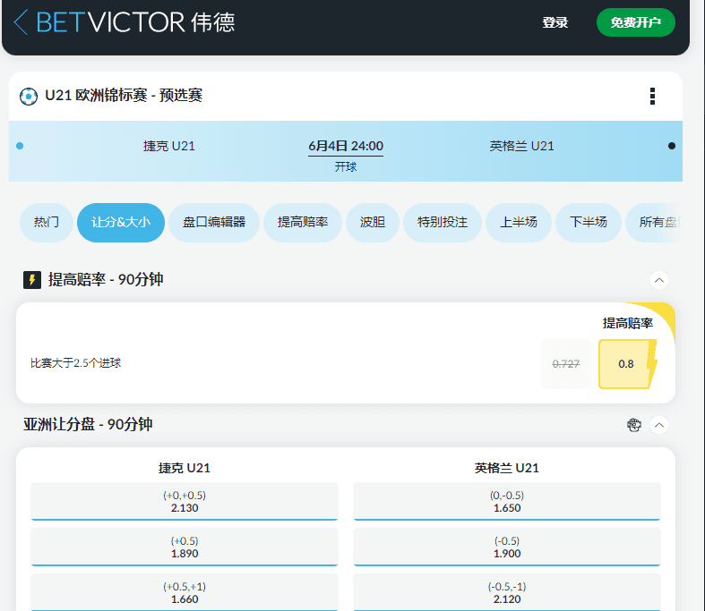This screenshot has height=611, width=705.
Task: Select 英格兰 U21 (0,-0.5) odds 1.650
Action: pos(507,502)
